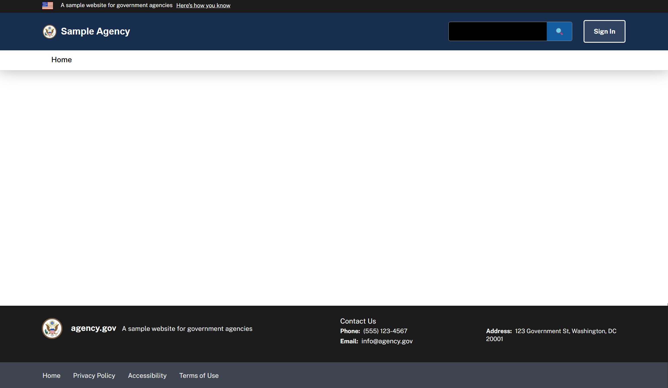This screenshot has width=668, height=388.
Task: Open the Sample Agency title link
Action: (95, 31)
